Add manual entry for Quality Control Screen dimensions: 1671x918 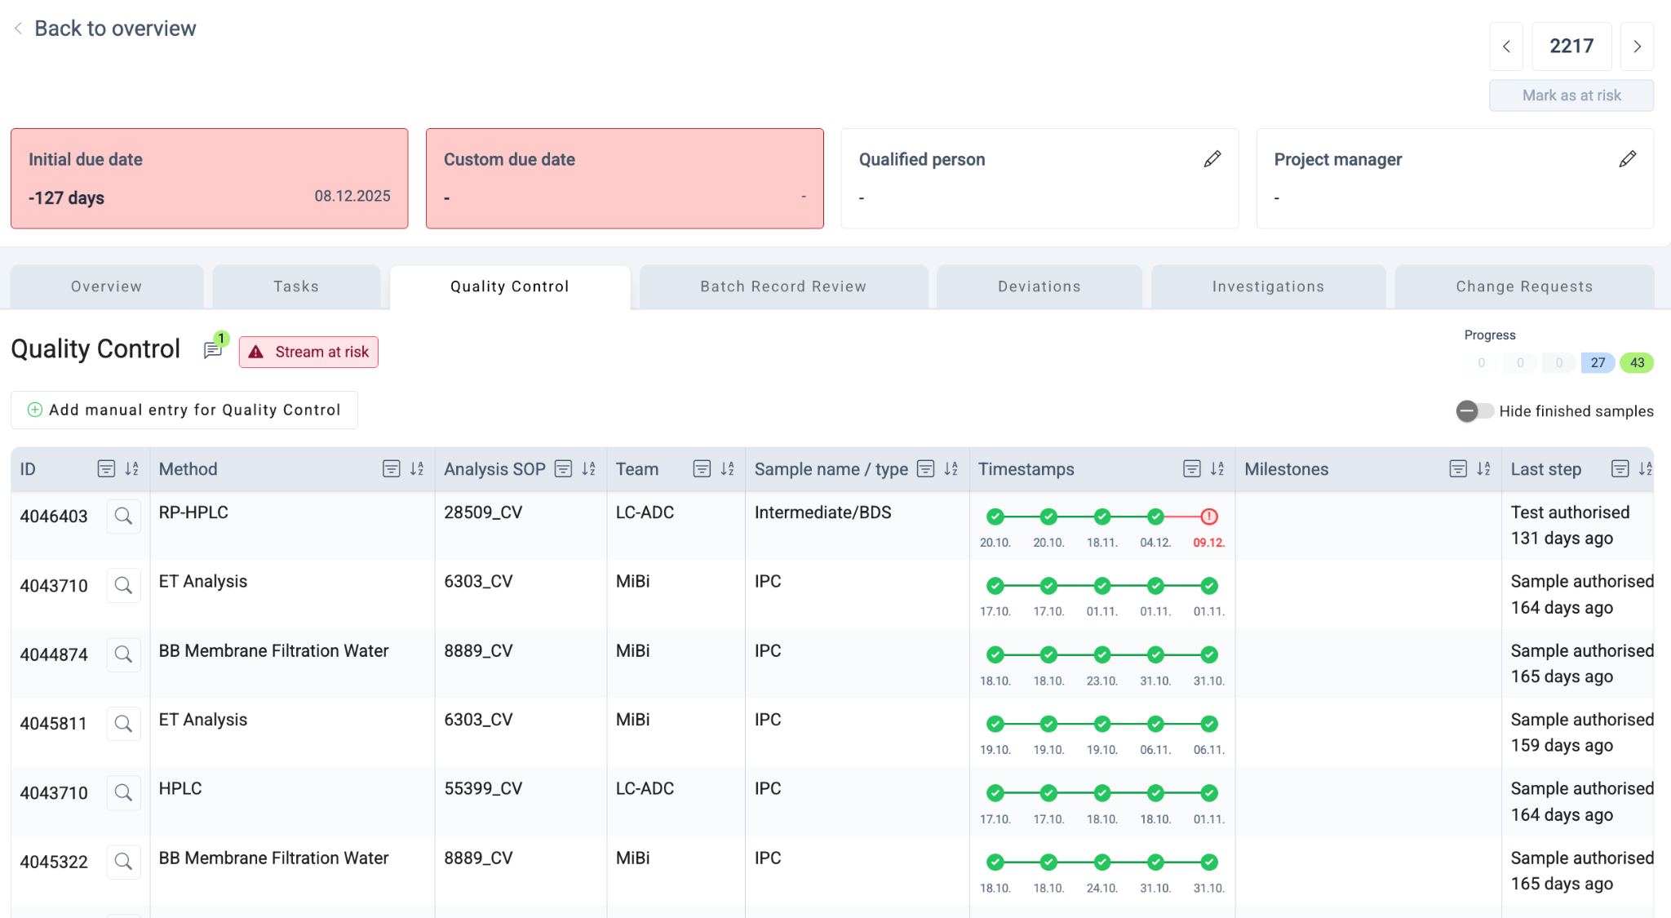tap(184, 410)
